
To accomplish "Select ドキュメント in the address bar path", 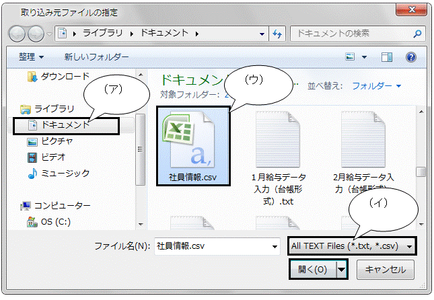I will click(x=165, y=33).
